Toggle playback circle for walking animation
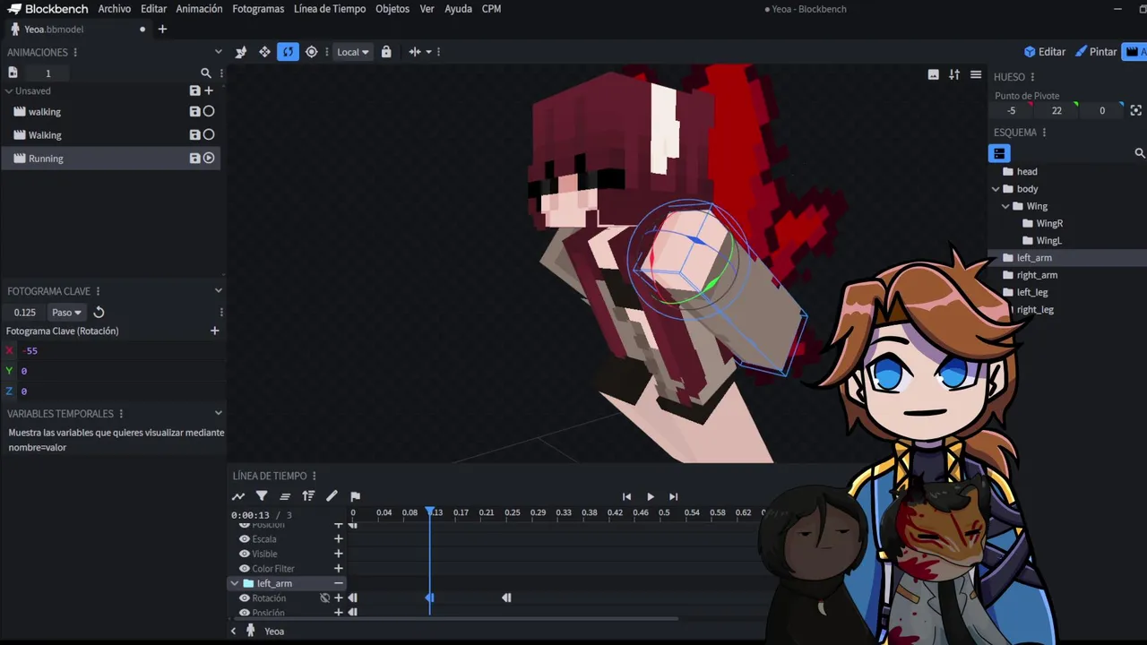The height and width of the screenshot is (645, 1147). [x=209, y=111]
